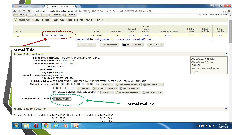Image resolution: width=240 pixels, height=135 pixels.
Task: Collapse the Journal Impact Factor section
Action: [226, 108]
